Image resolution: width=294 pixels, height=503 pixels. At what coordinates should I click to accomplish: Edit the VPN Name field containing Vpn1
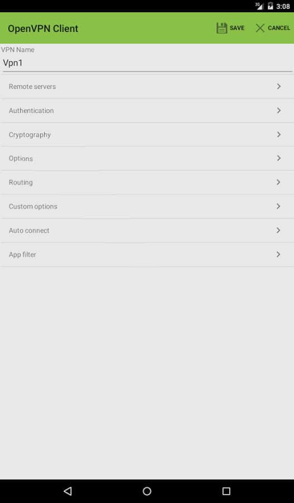[147, 63]
